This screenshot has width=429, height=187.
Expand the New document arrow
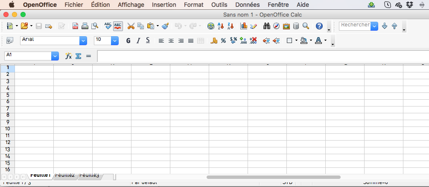point(17,26)
